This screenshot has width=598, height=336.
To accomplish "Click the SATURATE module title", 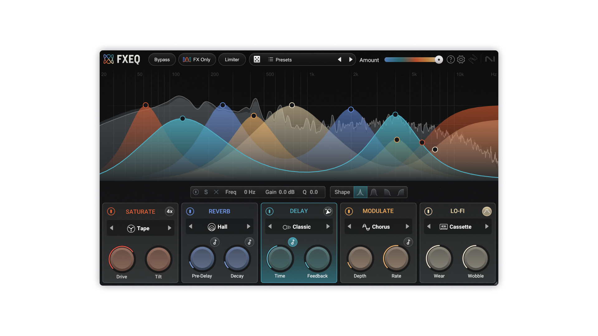I will click(x=140, y=212).
